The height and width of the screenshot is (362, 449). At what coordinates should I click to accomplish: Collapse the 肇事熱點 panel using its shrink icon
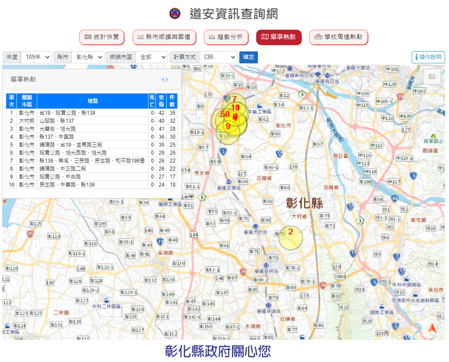[165, 79]
